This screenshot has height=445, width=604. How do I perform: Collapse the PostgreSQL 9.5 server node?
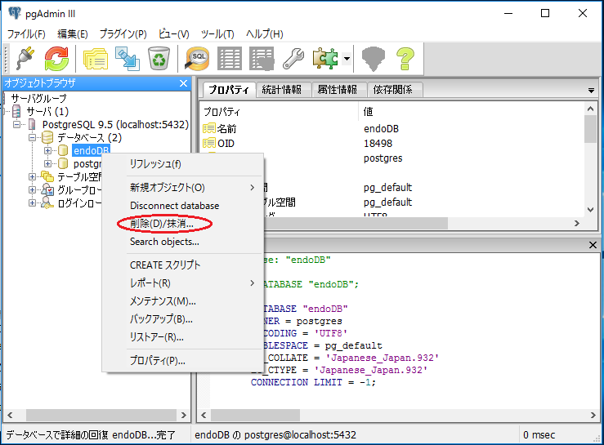click(17, 124)
